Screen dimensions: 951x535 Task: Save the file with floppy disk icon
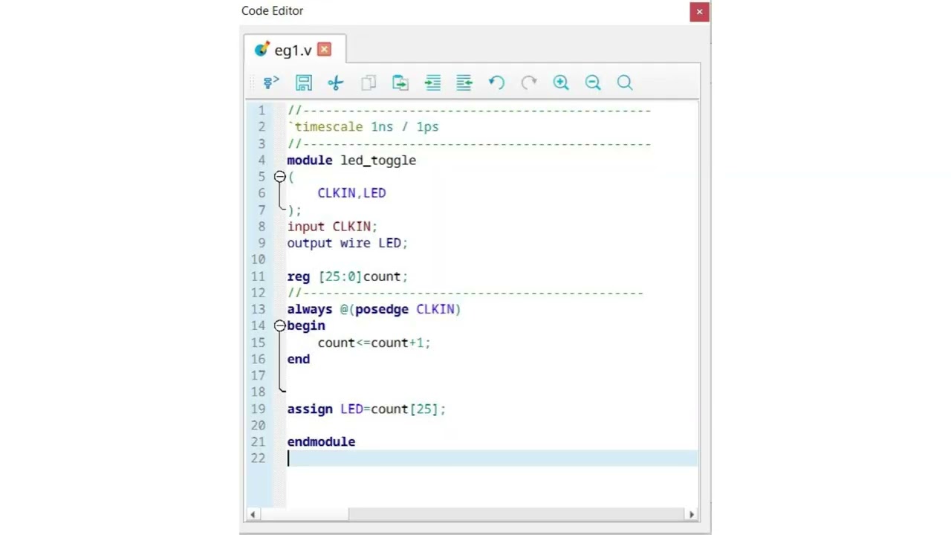click(x=303, y=82)
